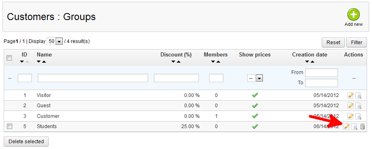This screenshot has width=372, height=149.
Task: Sort Creation date ascending arrow
Action: click(312, 62)
